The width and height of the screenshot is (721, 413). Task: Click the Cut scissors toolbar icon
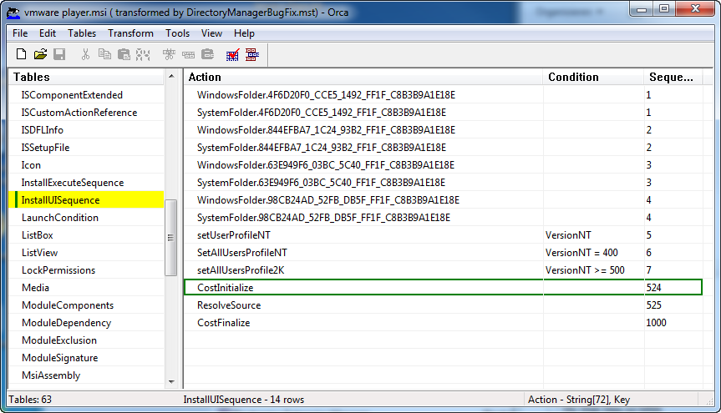click(85, 54)
